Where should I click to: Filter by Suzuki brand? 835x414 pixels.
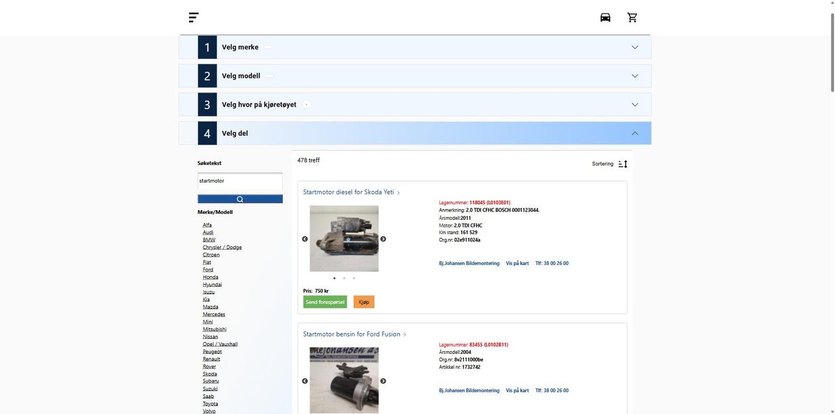click(x=210, y=389)
